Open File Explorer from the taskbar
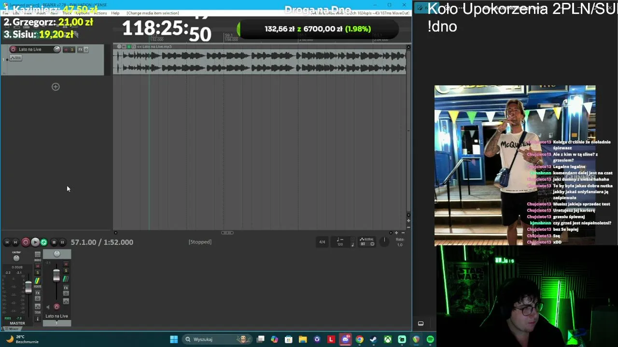 [x=303, y=339]
